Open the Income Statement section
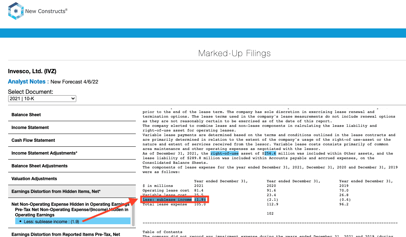Image resolution: width=406 pixels, height=237 pixels. [x=72, y=128]
